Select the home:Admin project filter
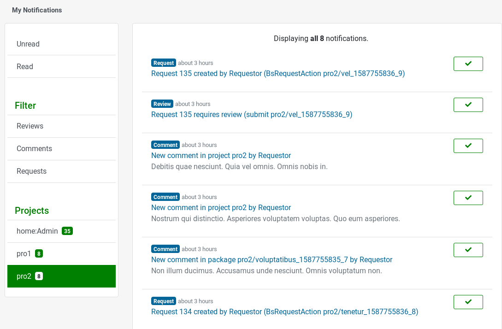The width and height of the screenshot is (502, 329). 37,231
